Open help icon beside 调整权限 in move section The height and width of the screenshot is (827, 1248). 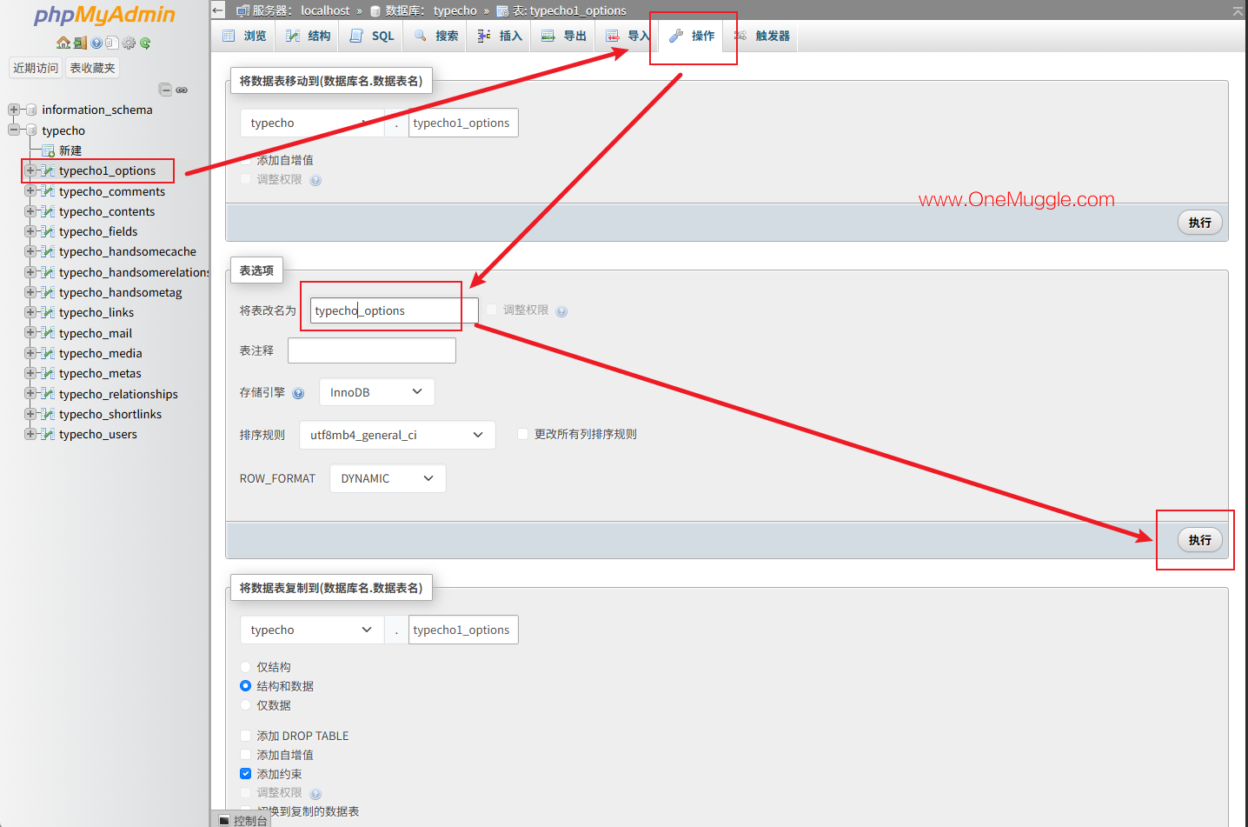click(315, 180)
